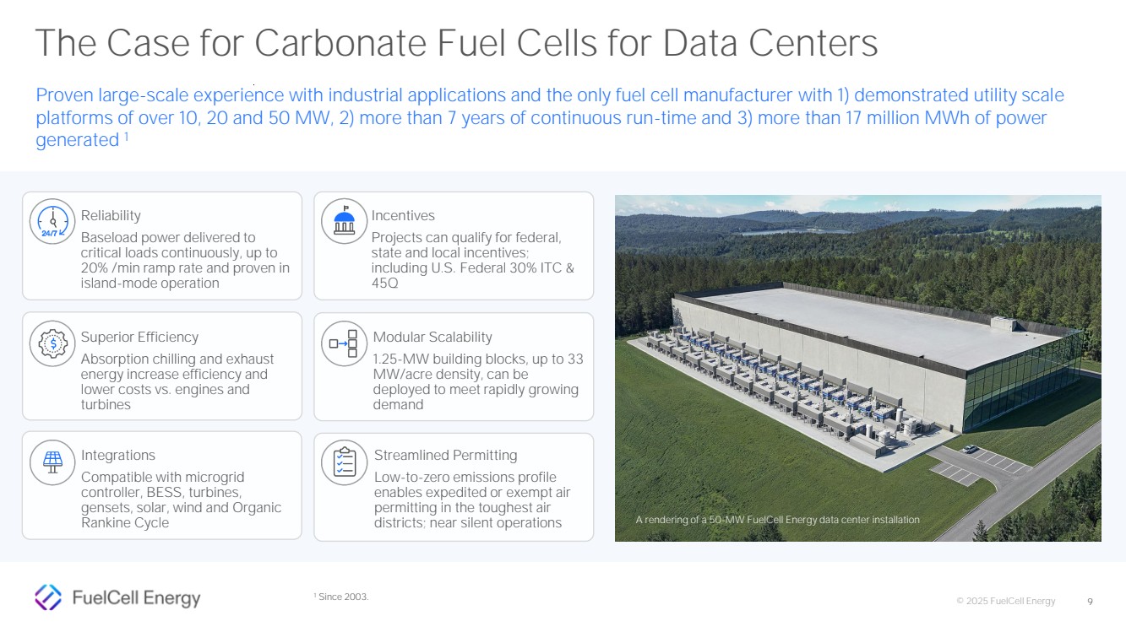Image resolution: width=1126 pixels, height=632 pixels.
Task: Click the Modular Scalability heading
Action: click(432, 338)
